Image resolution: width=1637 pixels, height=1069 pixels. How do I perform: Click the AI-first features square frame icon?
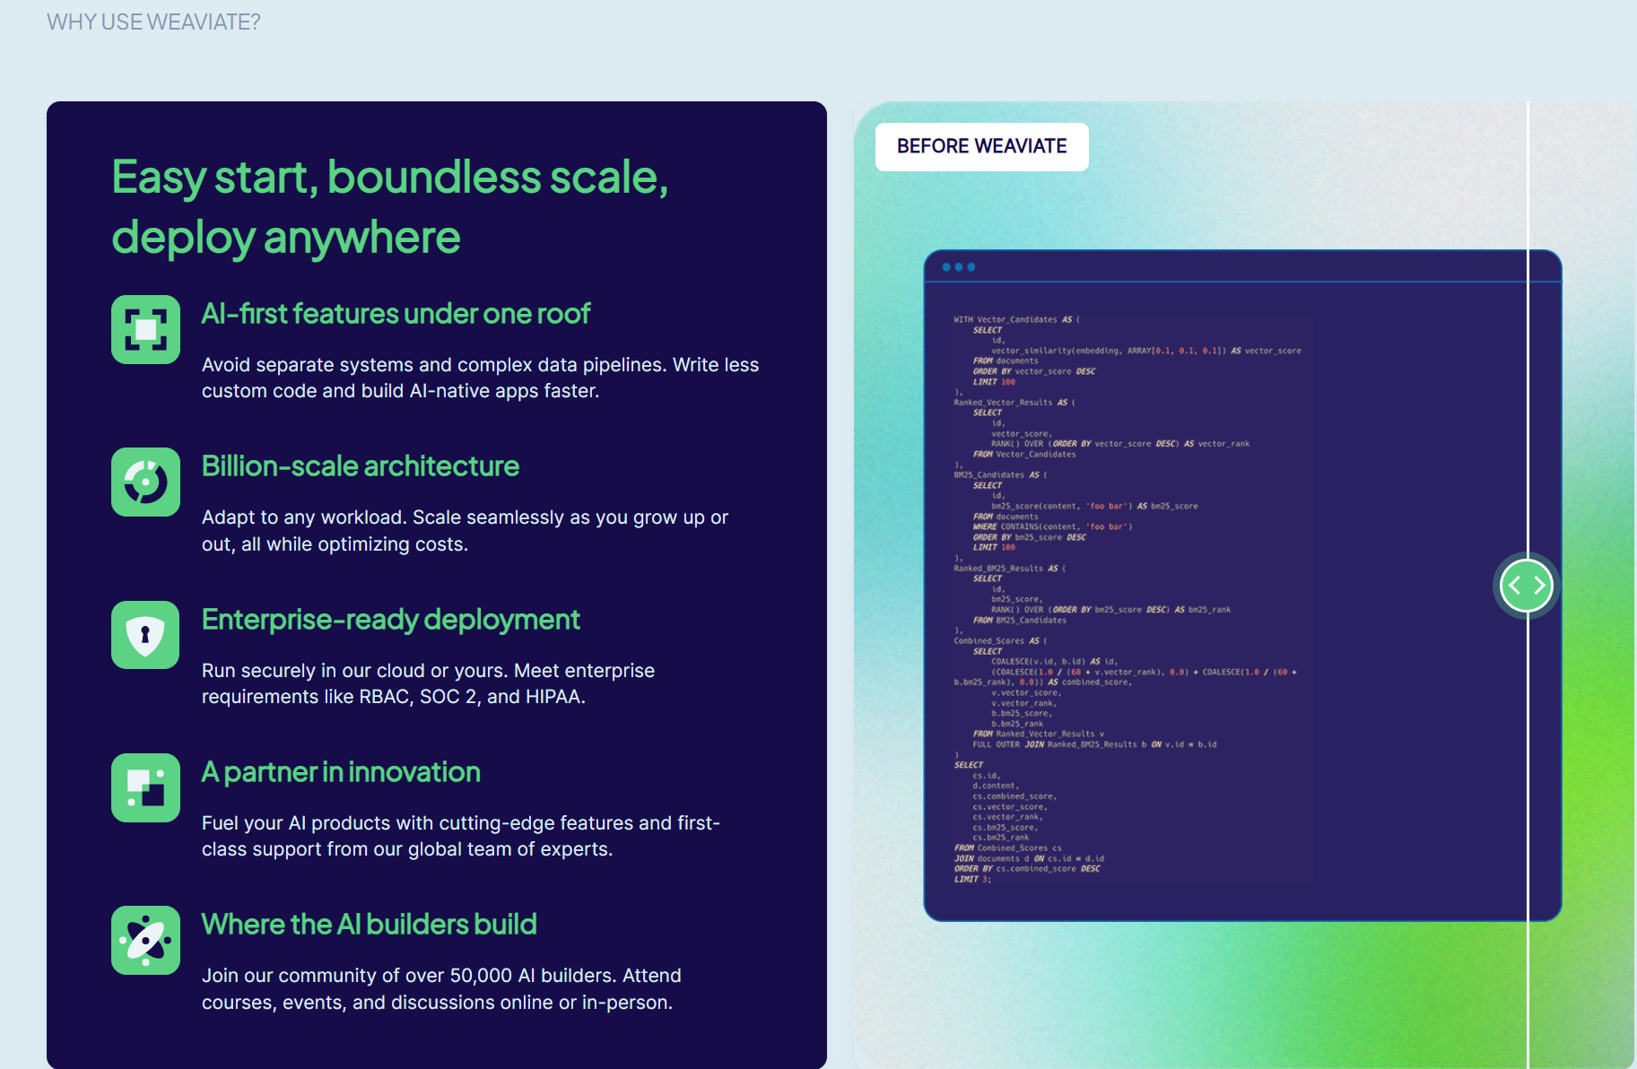tap(145, 329)
